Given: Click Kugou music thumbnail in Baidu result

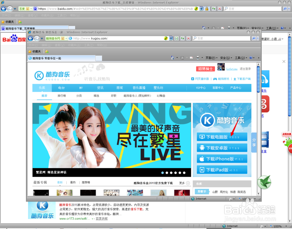Looking at the screenshot, I should [42, 210].
